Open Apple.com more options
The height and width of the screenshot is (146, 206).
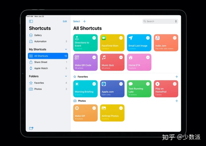121,84
